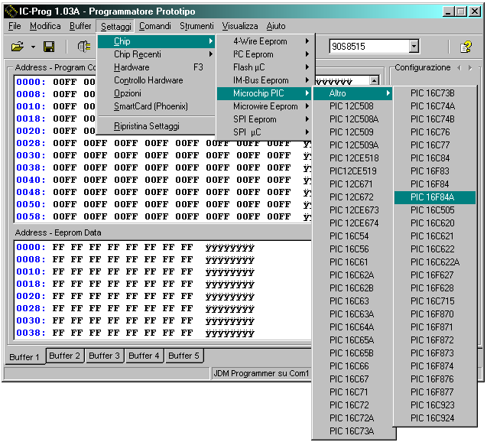Select the Altro submenu entry

[x=353, y=93]
